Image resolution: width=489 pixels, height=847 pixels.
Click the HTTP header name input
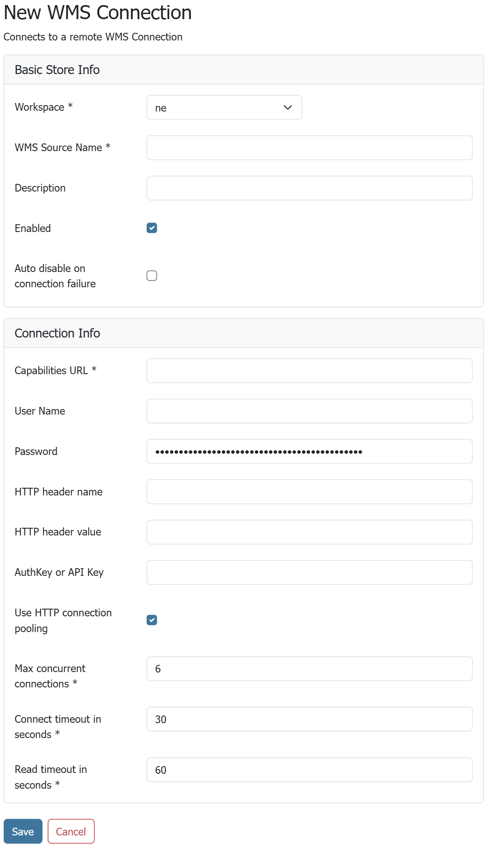[309, 492]
